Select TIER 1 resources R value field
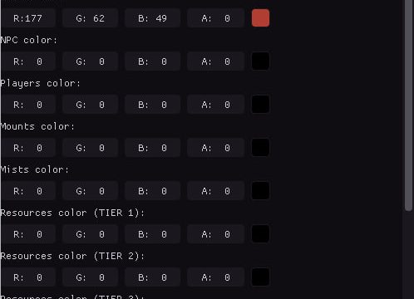414x299 pixels. pyautogui.click(x=28, y=234)
